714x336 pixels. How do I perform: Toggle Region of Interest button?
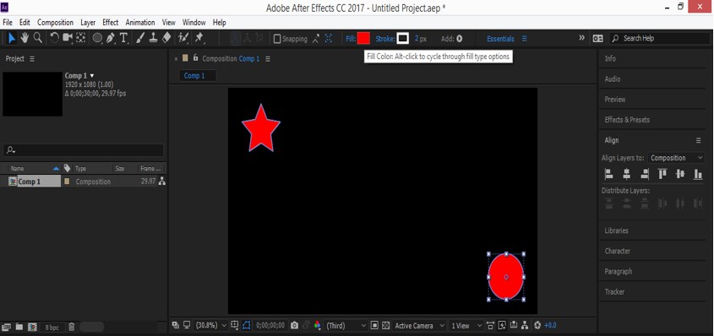pos(374,326)
